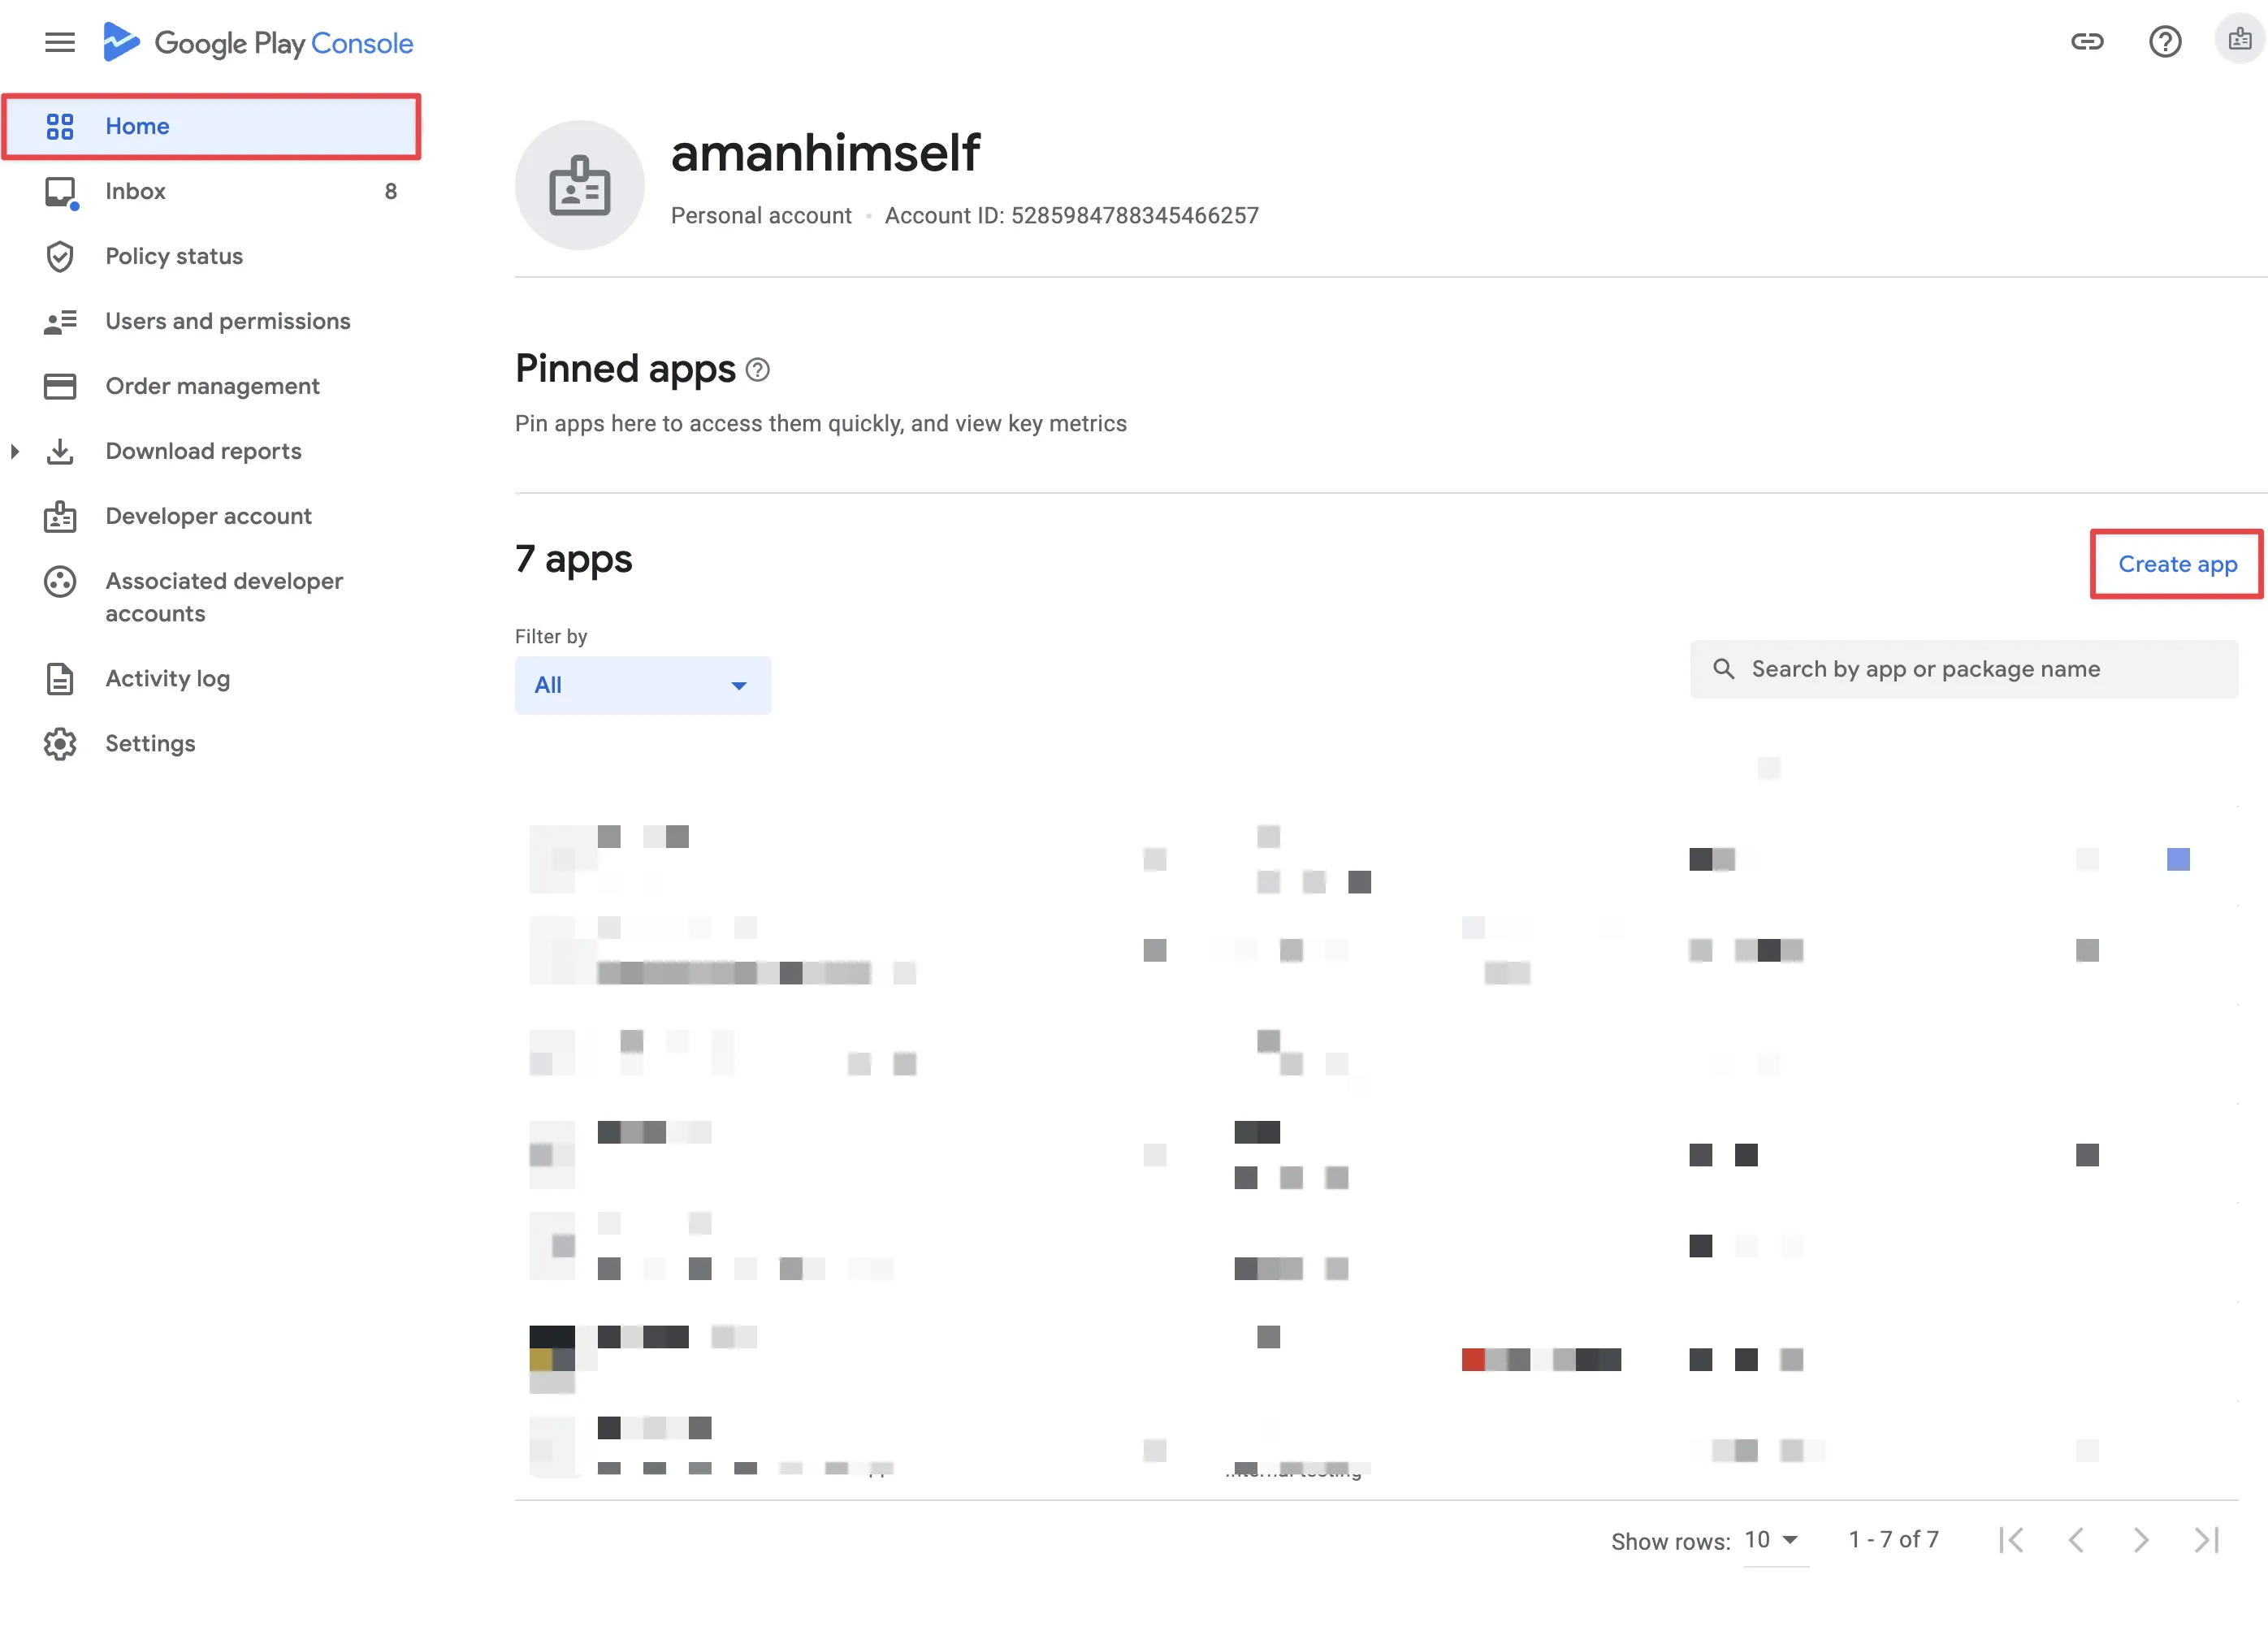Screen dimensions: 2268x1631
Task: Change the Show rows count dropdown
Action: [x=1772, y=1540]
